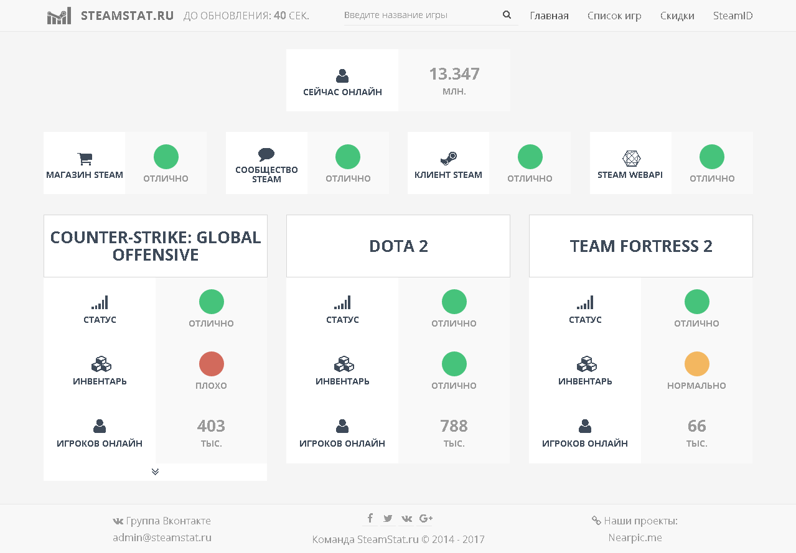Viewport: 796px width, 553px height.
Task: Expand the CS:GO card with the double chevron
Action: (155, 472)
